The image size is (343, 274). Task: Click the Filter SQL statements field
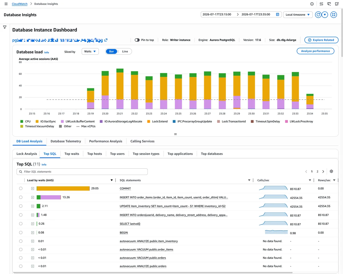82,172
